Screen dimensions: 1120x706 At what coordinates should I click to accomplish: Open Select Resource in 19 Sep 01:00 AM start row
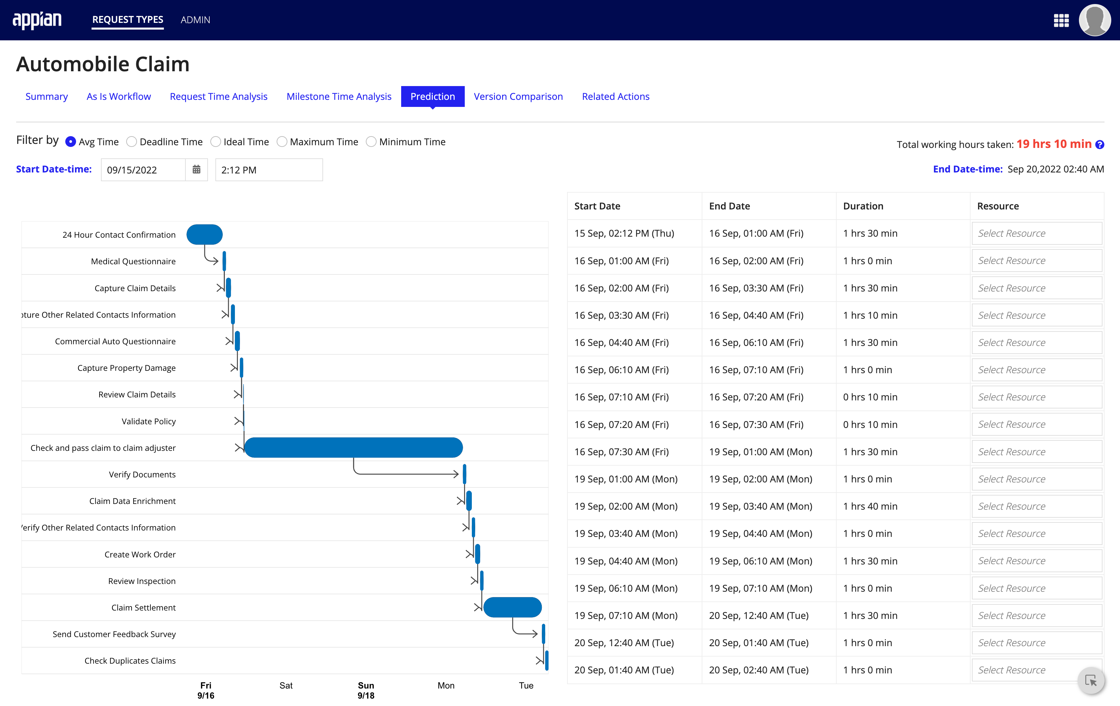[1037, 479]
